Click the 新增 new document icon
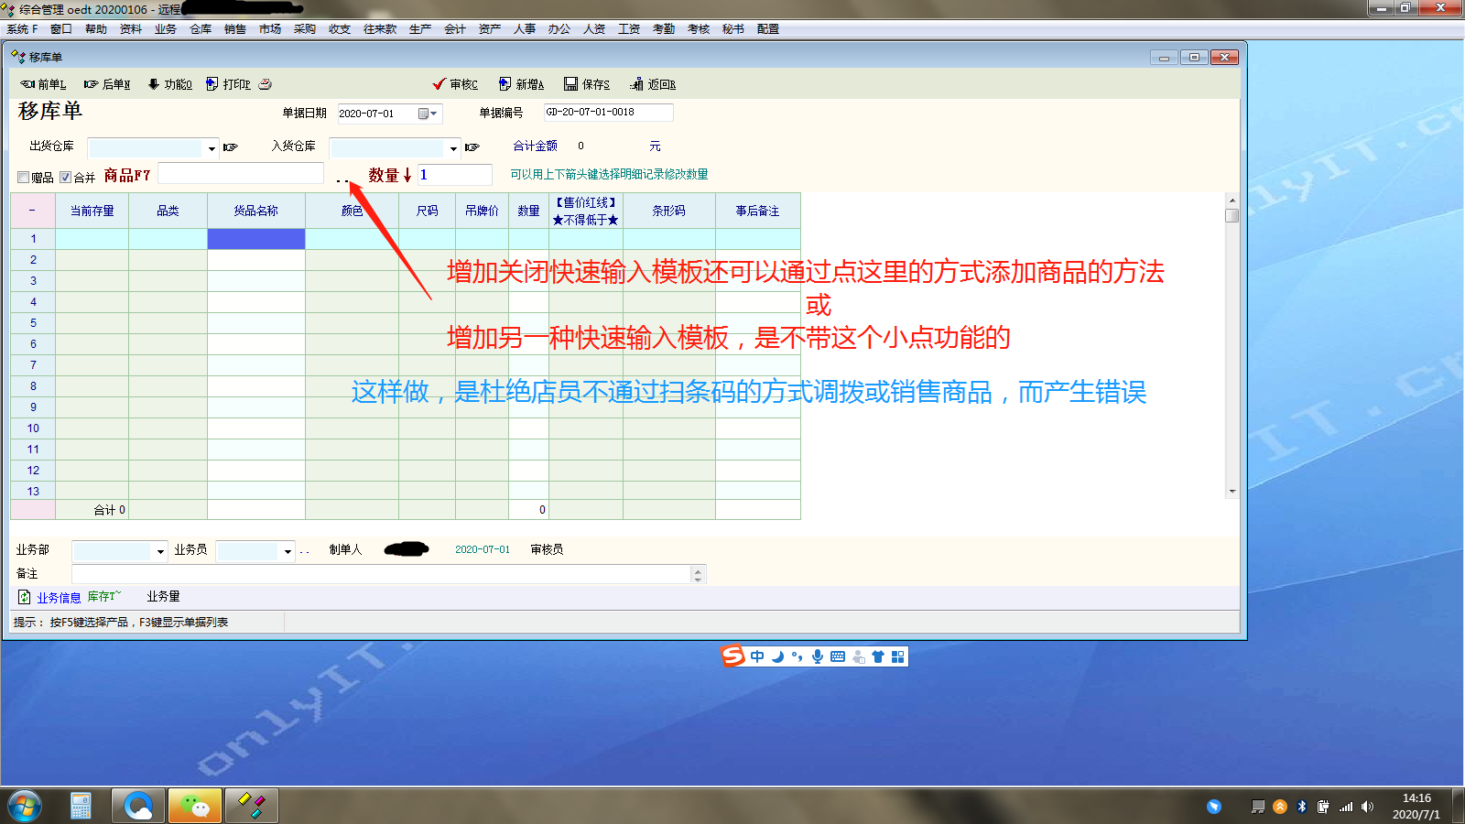The height and width of the screenshot is (824, 1465). click(505, 84)
